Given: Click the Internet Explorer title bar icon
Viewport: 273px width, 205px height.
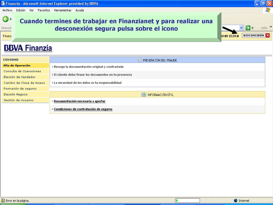Looking at the screenshot, I should click(3, 3).
